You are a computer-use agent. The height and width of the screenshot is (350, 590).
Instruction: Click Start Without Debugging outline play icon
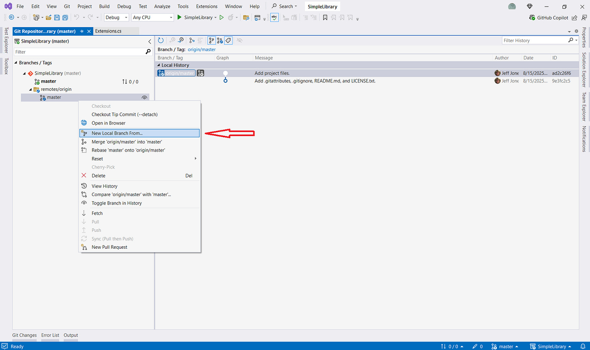221,17
